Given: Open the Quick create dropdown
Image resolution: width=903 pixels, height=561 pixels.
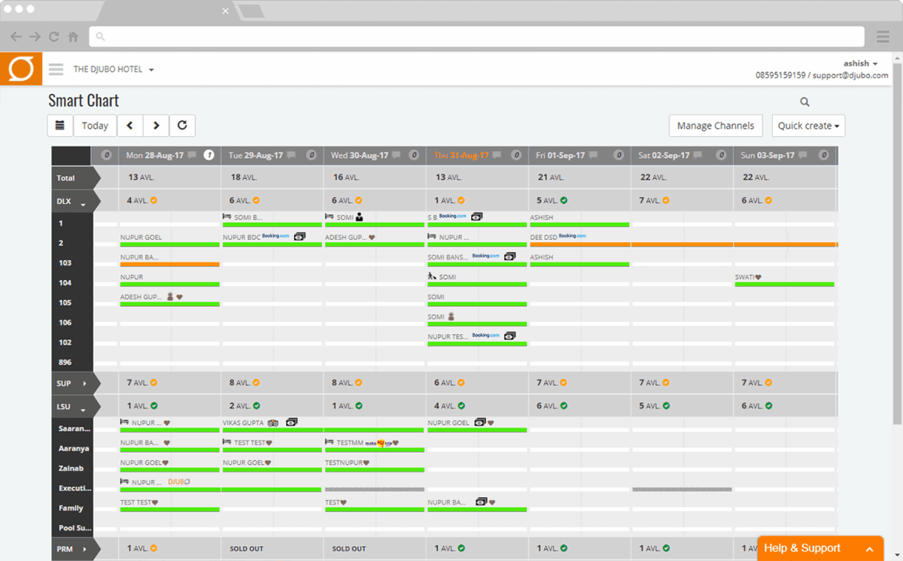Looking at the screenshot, I should 808,126.
